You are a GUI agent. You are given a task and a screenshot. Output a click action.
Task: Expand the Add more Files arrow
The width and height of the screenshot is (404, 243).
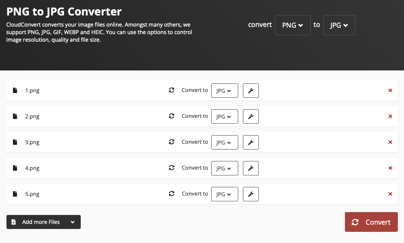[x=73, y=222]
